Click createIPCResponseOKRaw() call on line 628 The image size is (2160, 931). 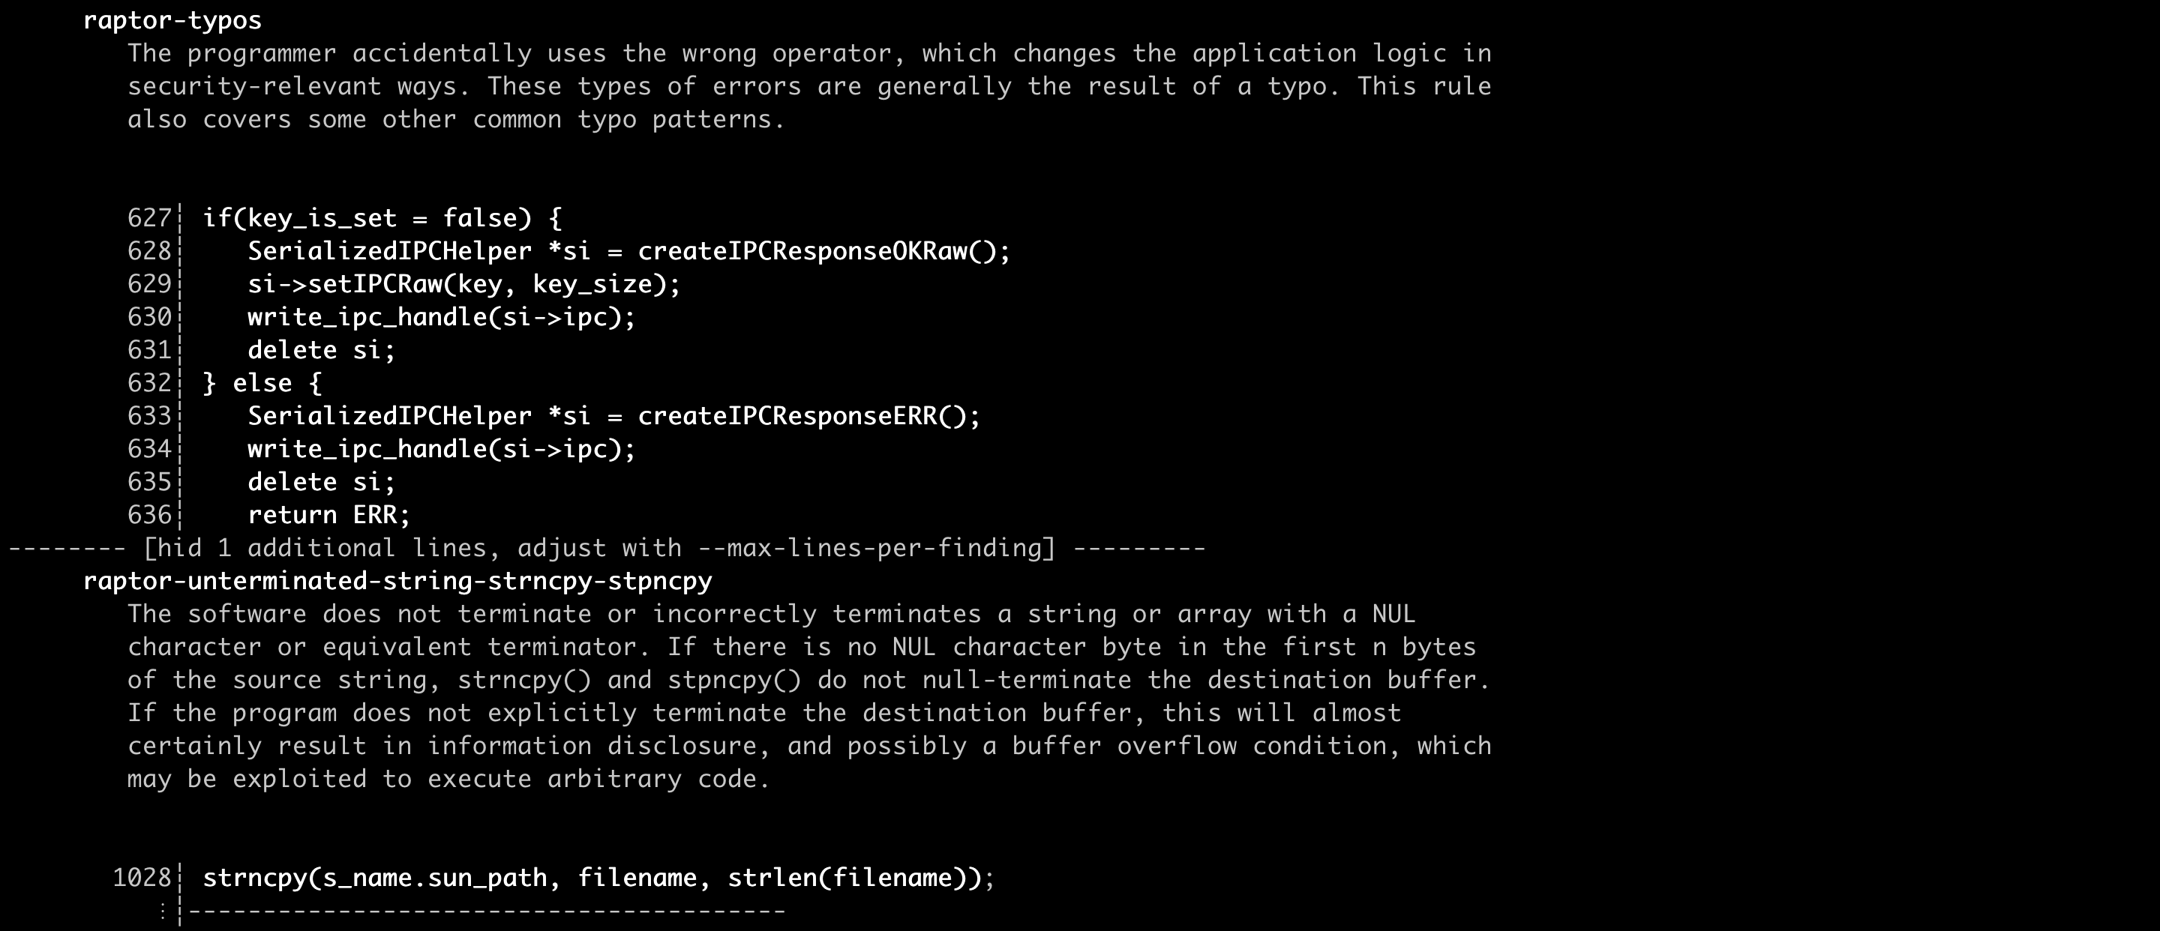823,250
